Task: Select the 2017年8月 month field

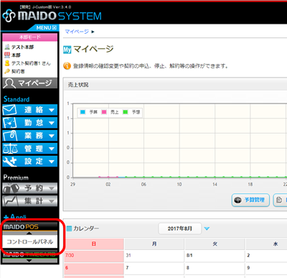Action: click(x=180, y=228)
